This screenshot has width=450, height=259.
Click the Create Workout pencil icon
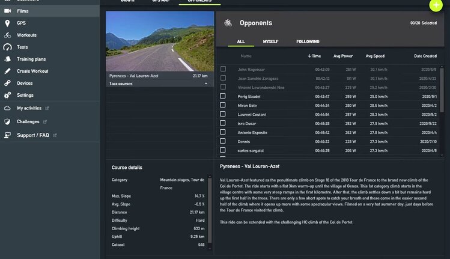click(7, 72)
